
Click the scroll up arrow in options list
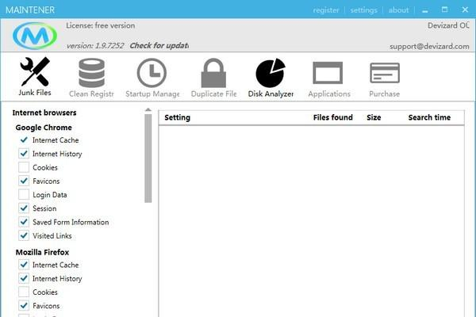click(148, 110)
